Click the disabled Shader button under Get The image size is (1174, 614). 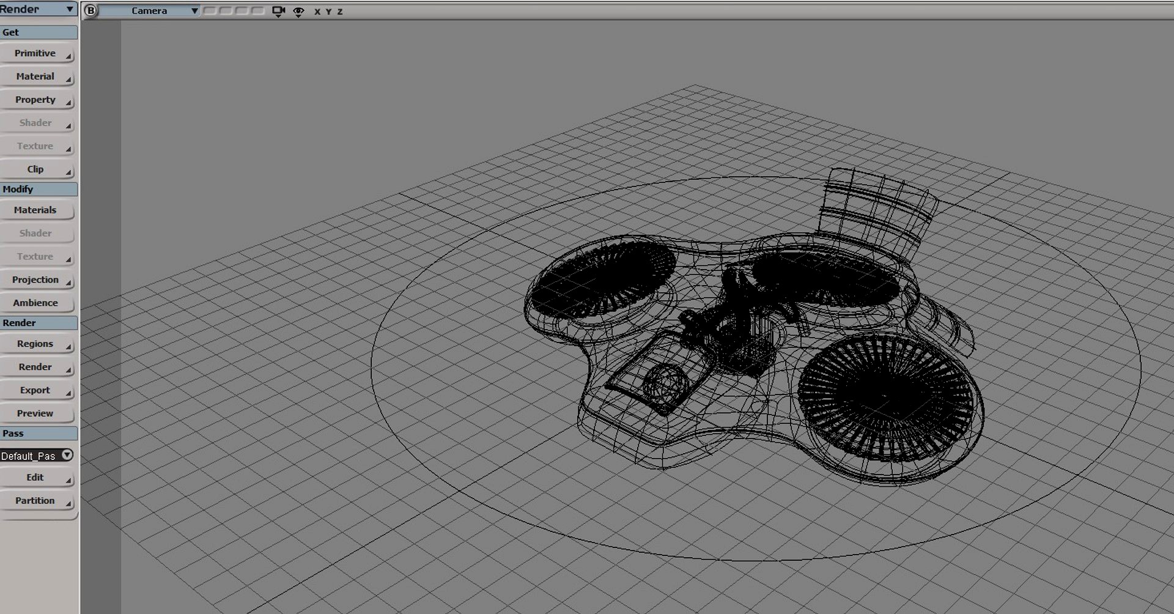37,123
